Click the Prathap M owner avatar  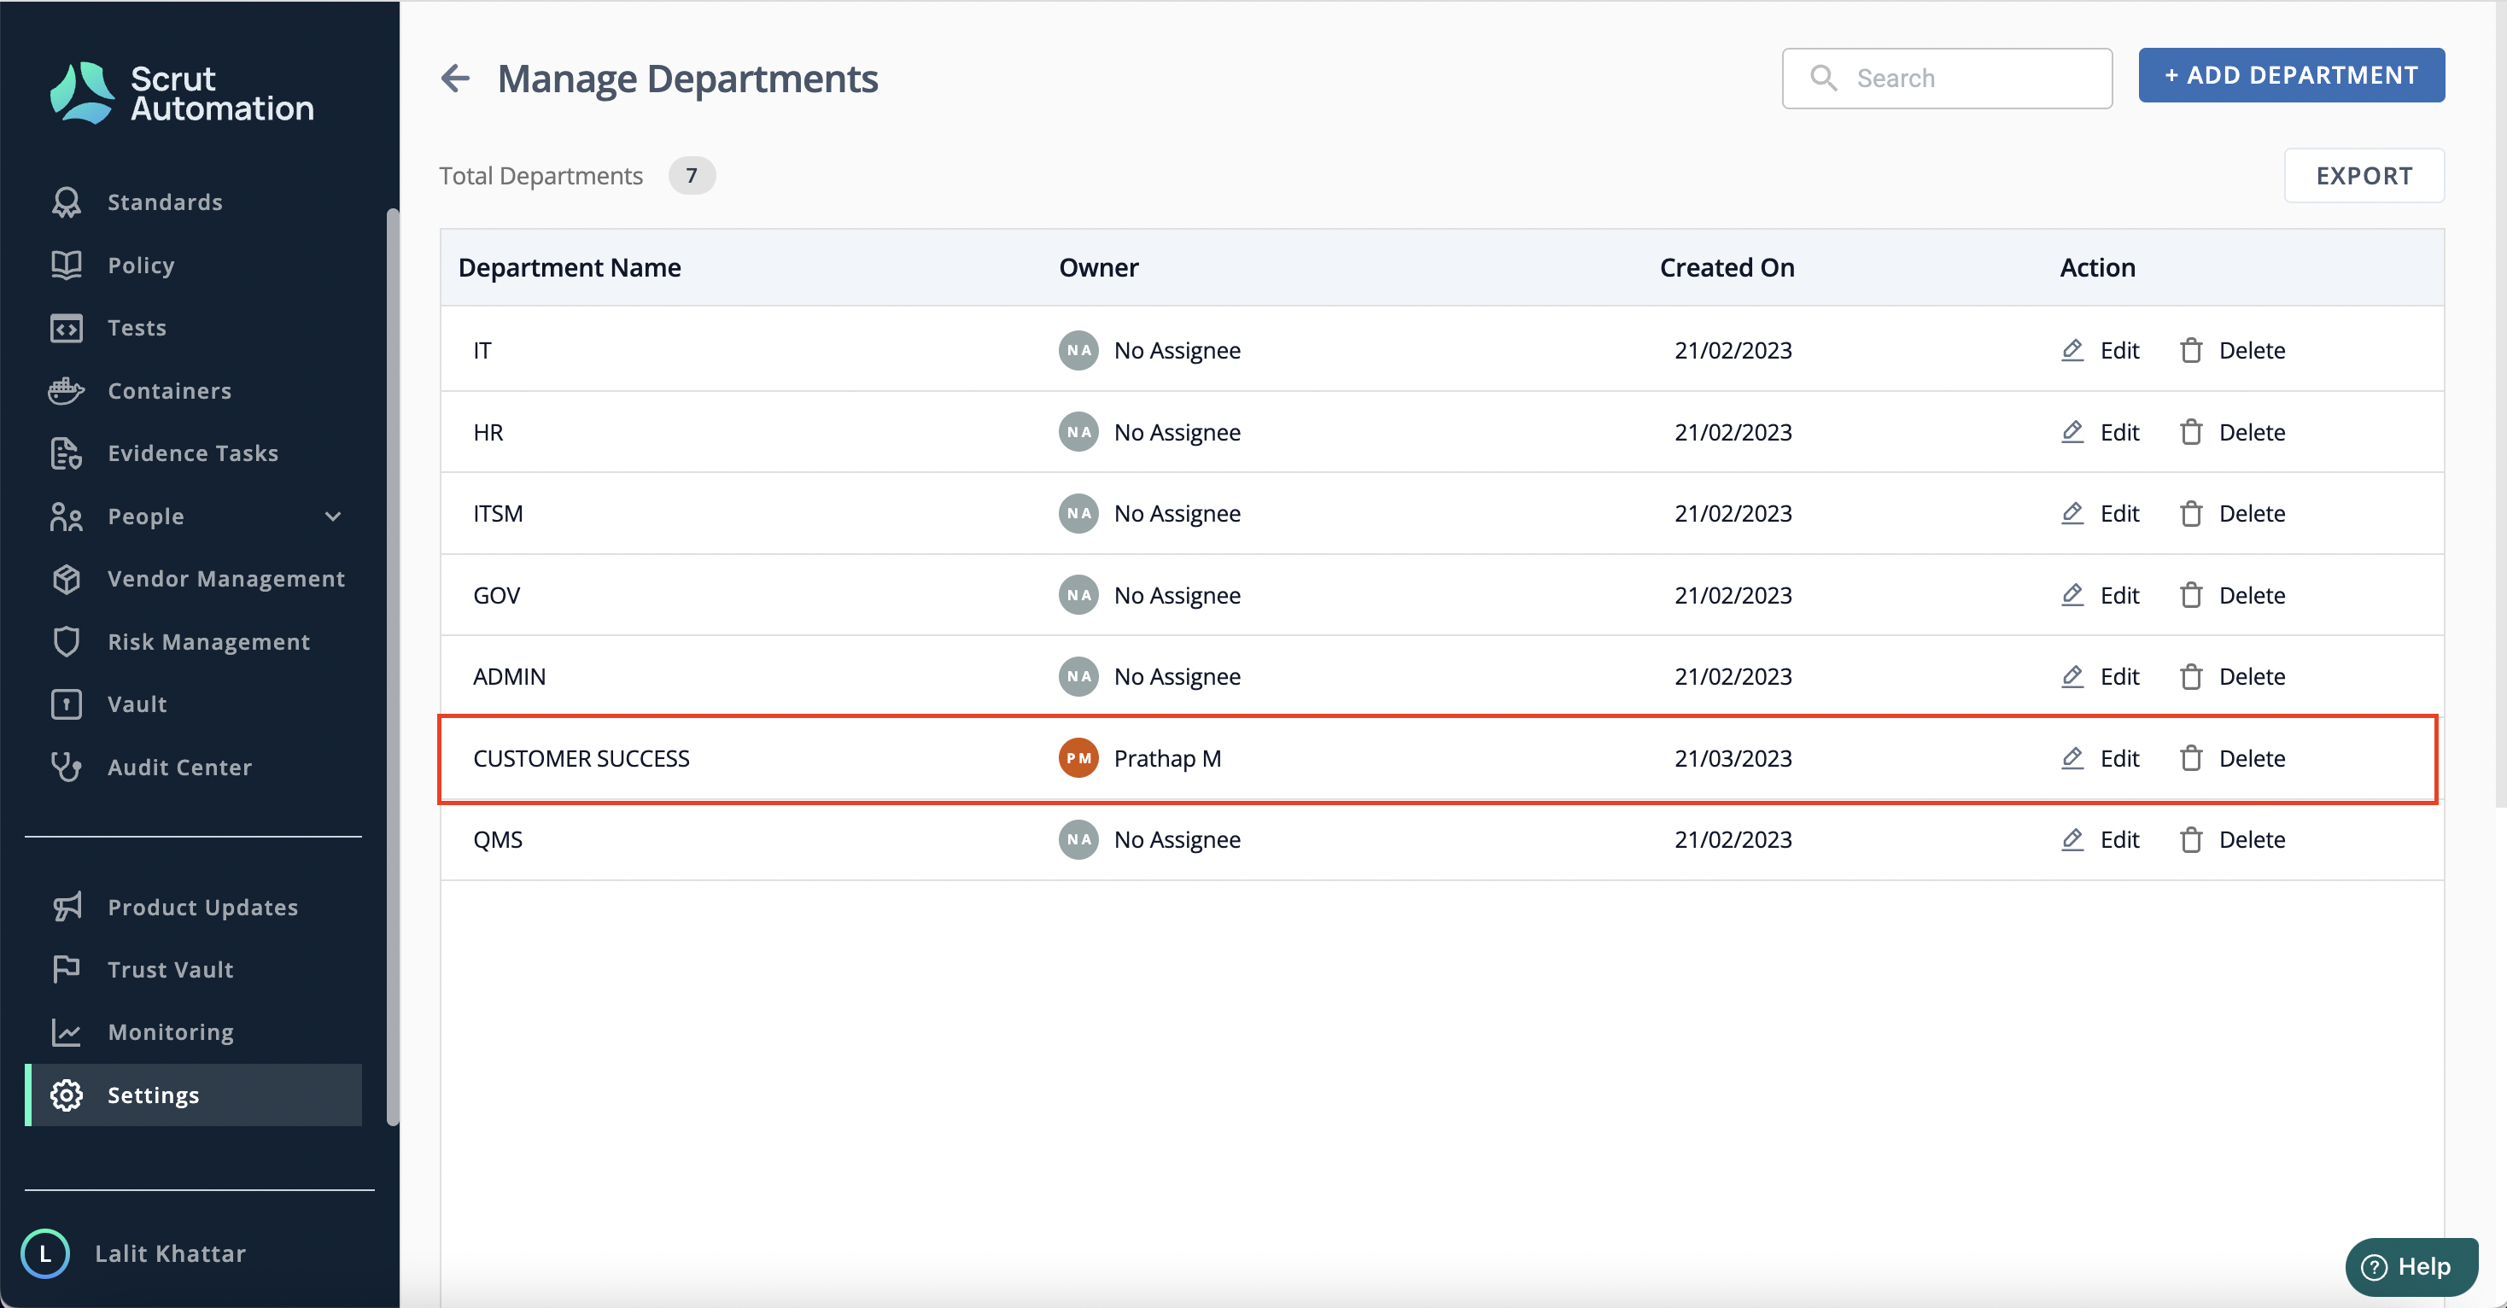point(1078,758)
